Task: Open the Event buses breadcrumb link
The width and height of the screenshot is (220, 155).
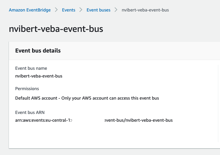Action: point(98,10)
